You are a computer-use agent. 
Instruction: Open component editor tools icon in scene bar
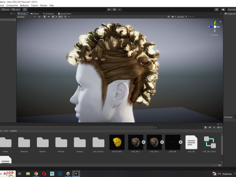point(169,17)
